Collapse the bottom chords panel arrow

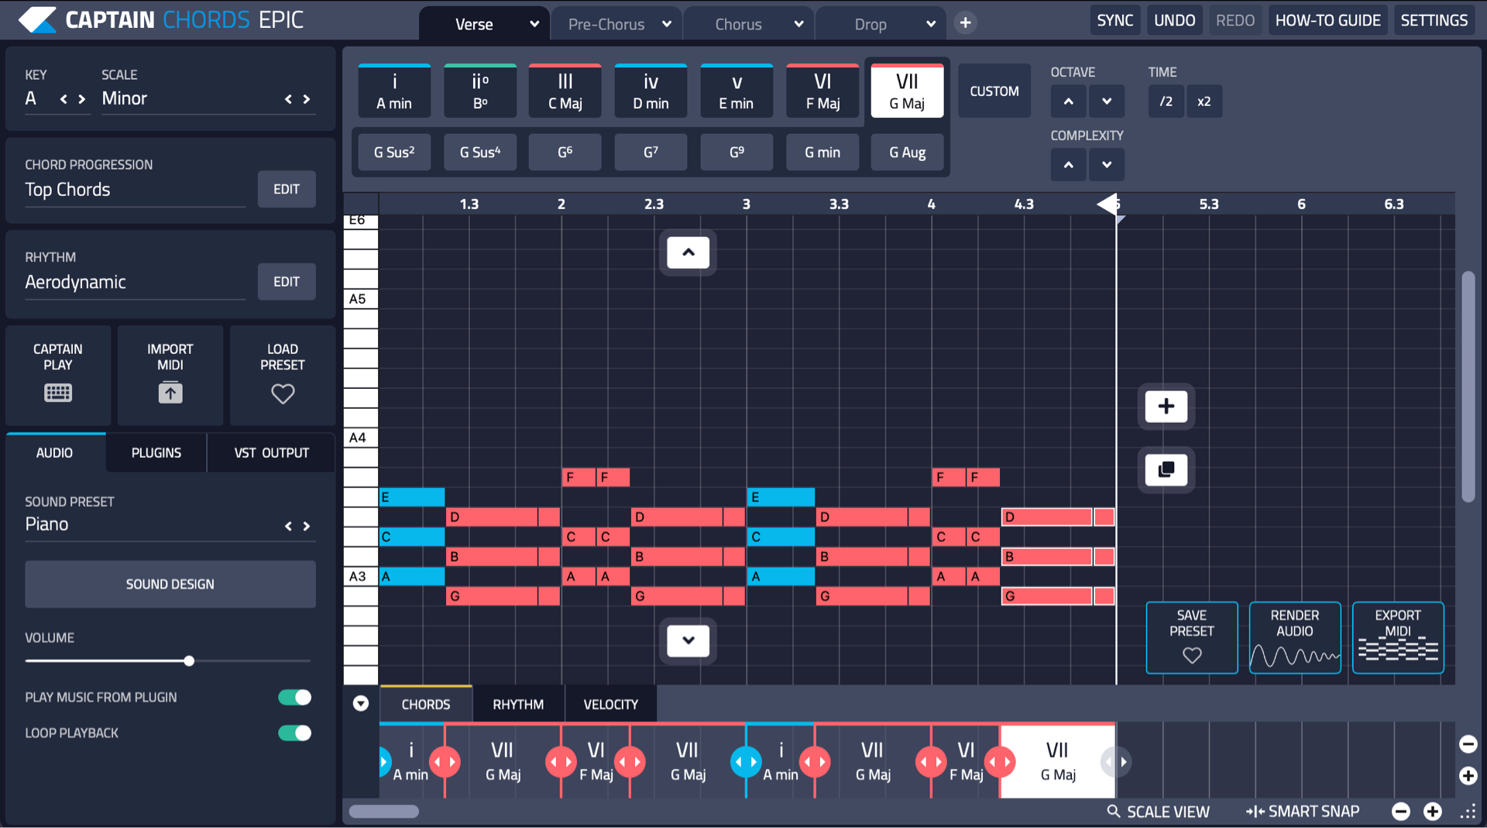[361, 703]
